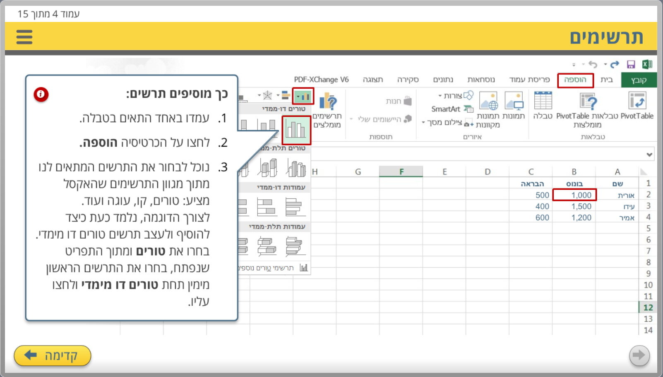This screenshot has height=377, width=663.
Task: Open the column chart dropdown in the ribbon
Action: (303, 96)
